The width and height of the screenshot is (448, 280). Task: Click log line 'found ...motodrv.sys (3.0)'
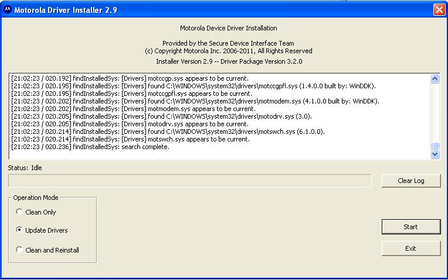point(161,116)
